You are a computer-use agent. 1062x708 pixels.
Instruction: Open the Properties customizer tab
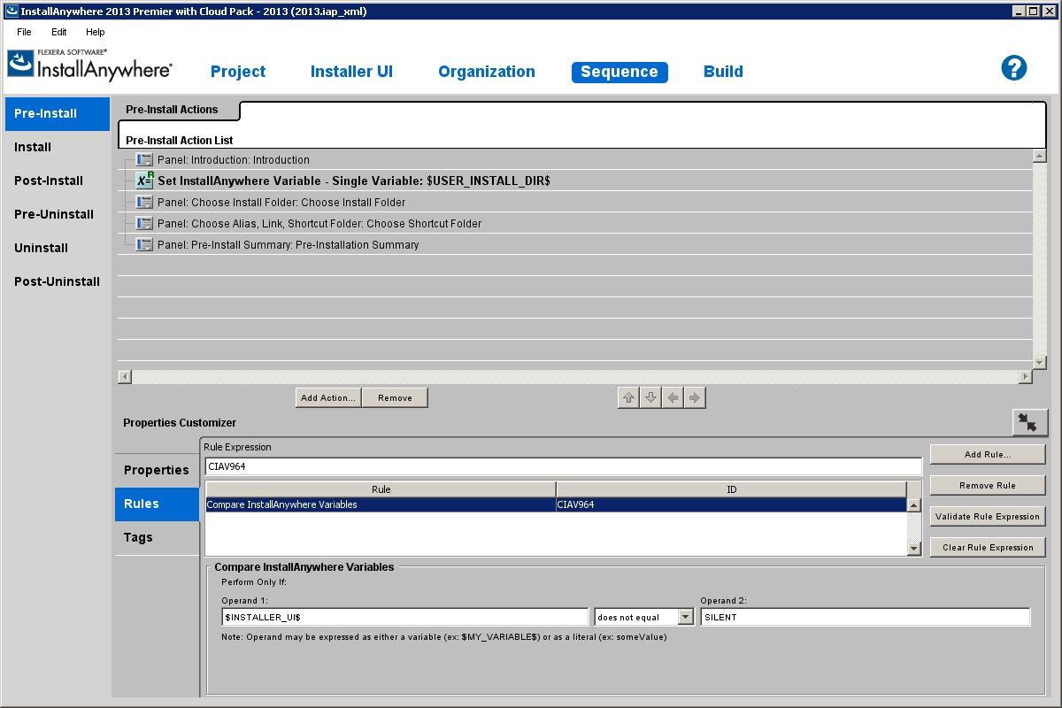(x=157, y=470)
